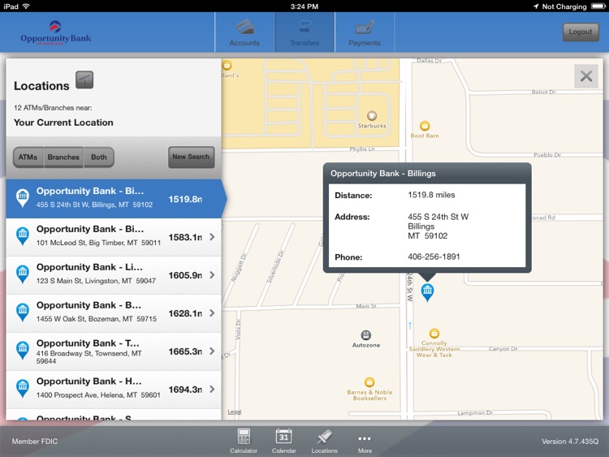
Task: Open the Calculator tool
Action: 244,441
